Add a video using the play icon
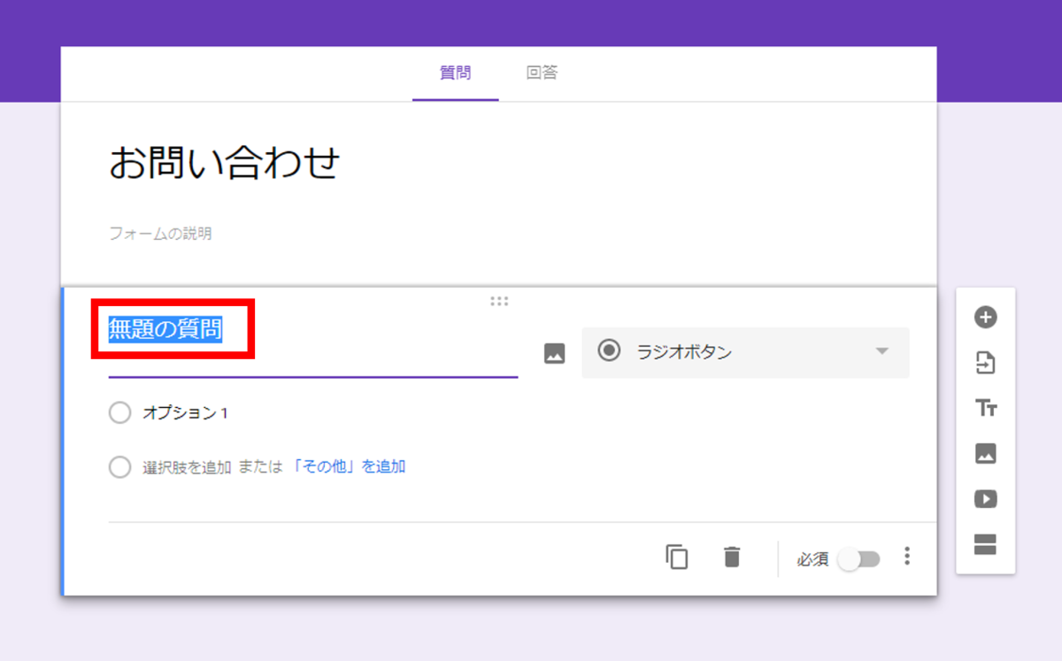 pos(985,499)
